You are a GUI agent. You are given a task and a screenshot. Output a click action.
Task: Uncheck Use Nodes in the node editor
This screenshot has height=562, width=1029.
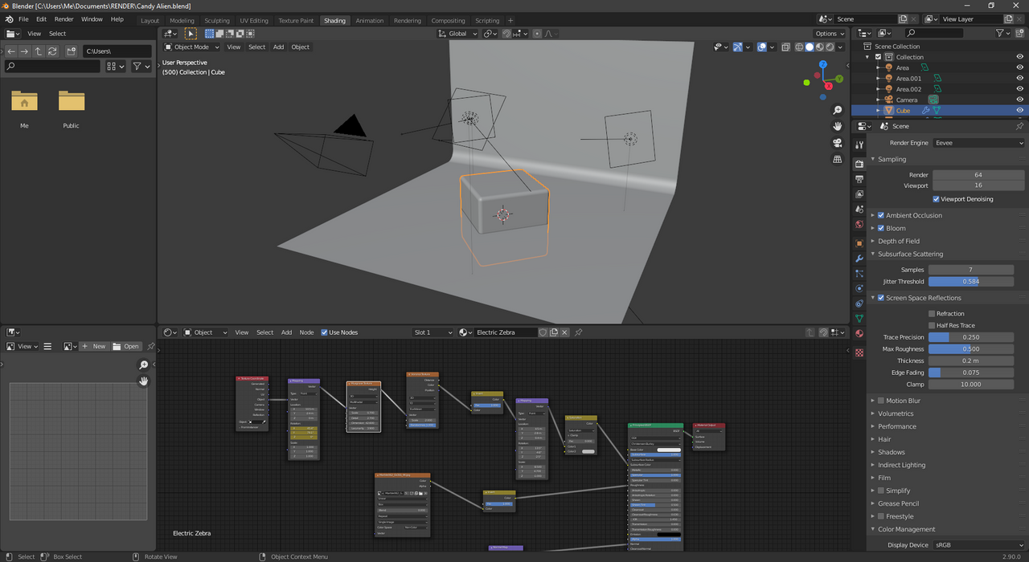click(325, 332)
